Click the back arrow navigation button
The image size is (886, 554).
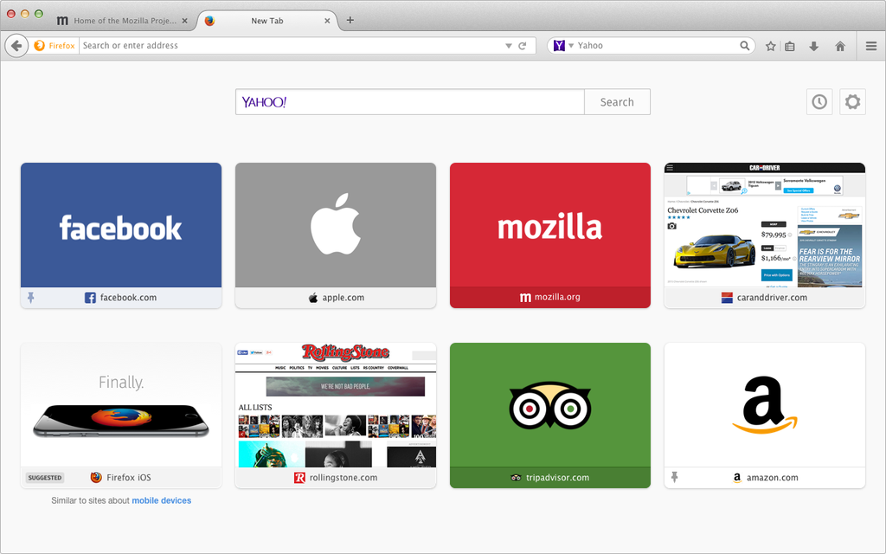(x=16, y=46)
